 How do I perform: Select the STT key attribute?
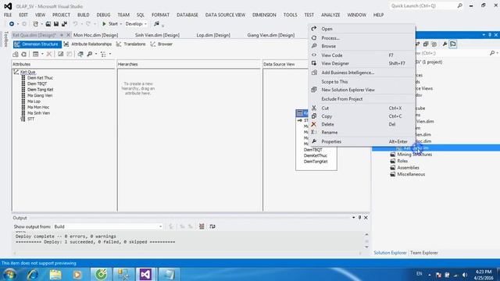[30, 119]
